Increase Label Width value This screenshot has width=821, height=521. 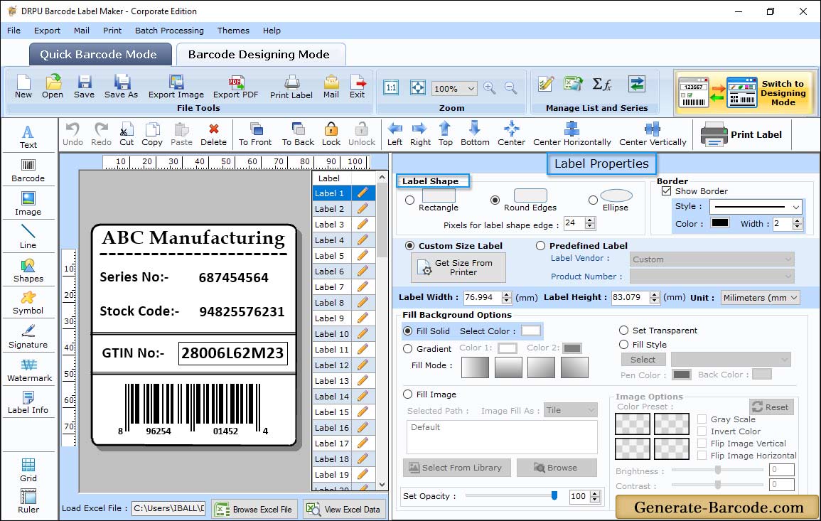[x=506, y=294]
